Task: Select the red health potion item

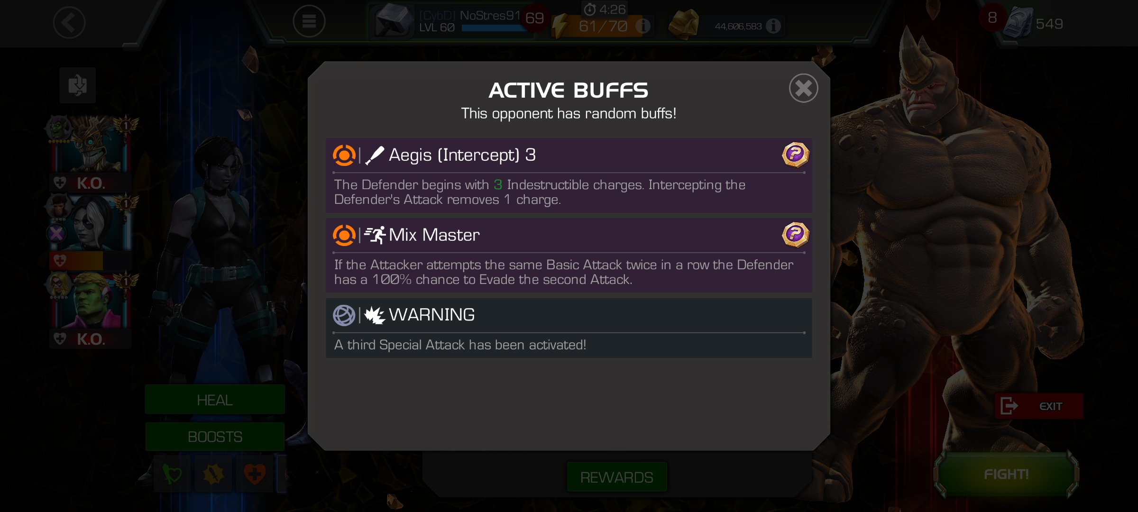Action: (x=255, y=474)
